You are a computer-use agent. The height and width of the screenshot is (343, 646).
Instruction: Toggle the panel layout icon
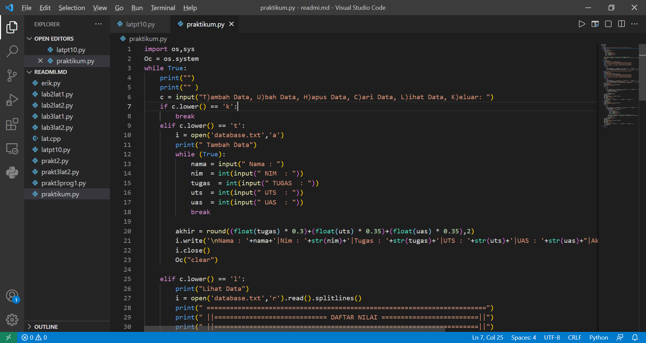click(x=608, y=24)
